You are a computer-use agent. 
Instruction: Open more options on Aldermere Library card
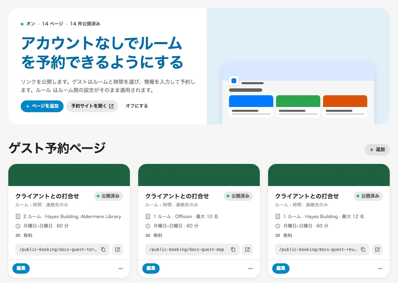point(121,268)
